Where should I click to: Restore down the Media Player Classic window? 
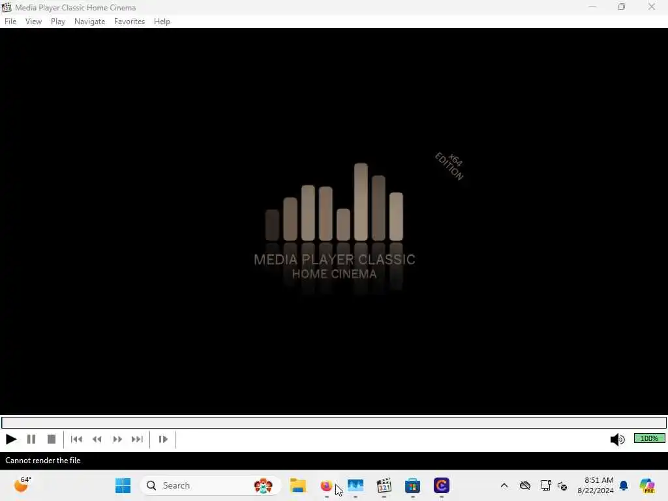click(622, 7)
